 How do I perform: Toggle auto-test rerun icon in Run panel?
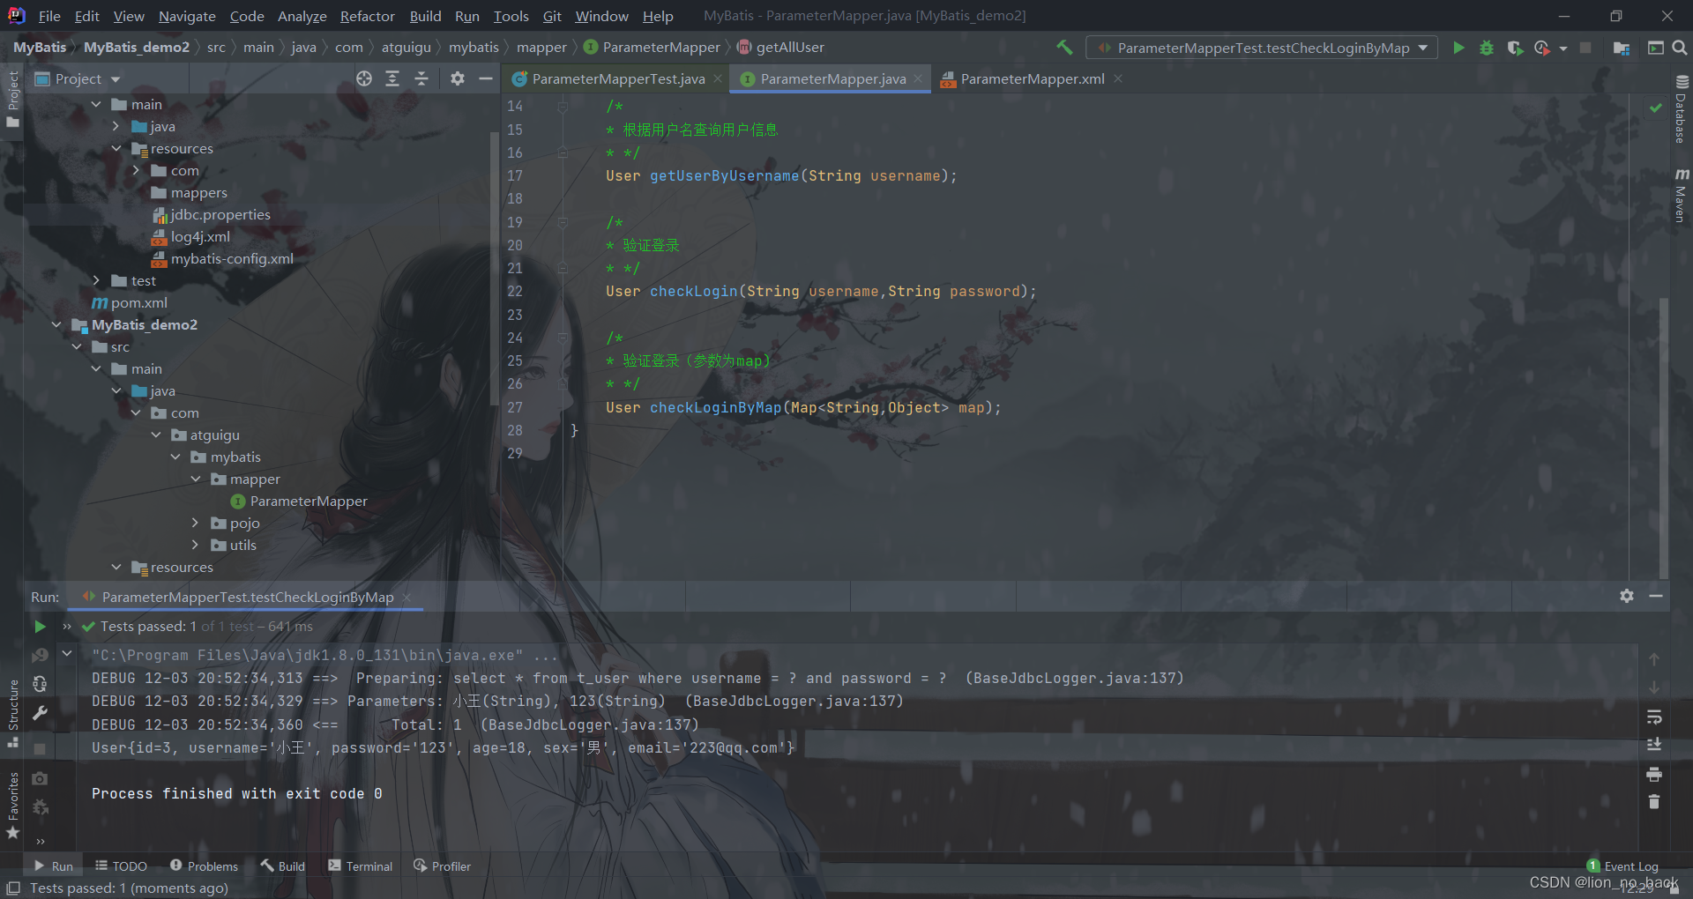(x=40, y=684)
